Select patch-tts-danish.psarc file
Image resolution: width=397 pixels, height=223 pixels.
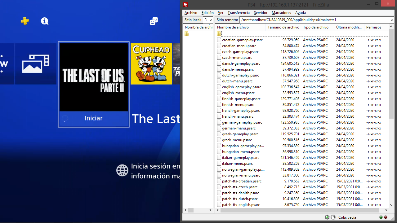point(240,193)
